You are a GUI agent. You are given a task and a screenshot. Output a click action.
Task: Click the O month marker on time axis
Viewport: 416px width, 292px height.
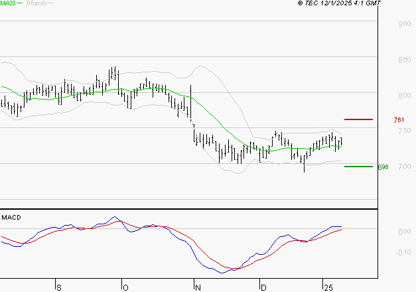click(125, 288)
